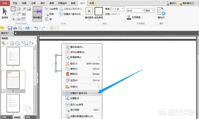Open the Undo history dropdown arrow

pyautogui.click(x=40, y=28)
